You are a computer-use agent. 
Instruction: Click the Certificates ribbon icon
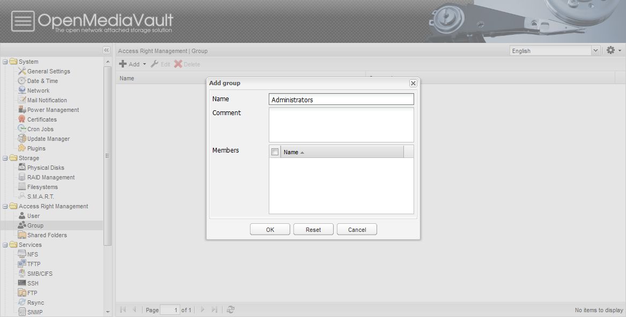pos(22,119)
